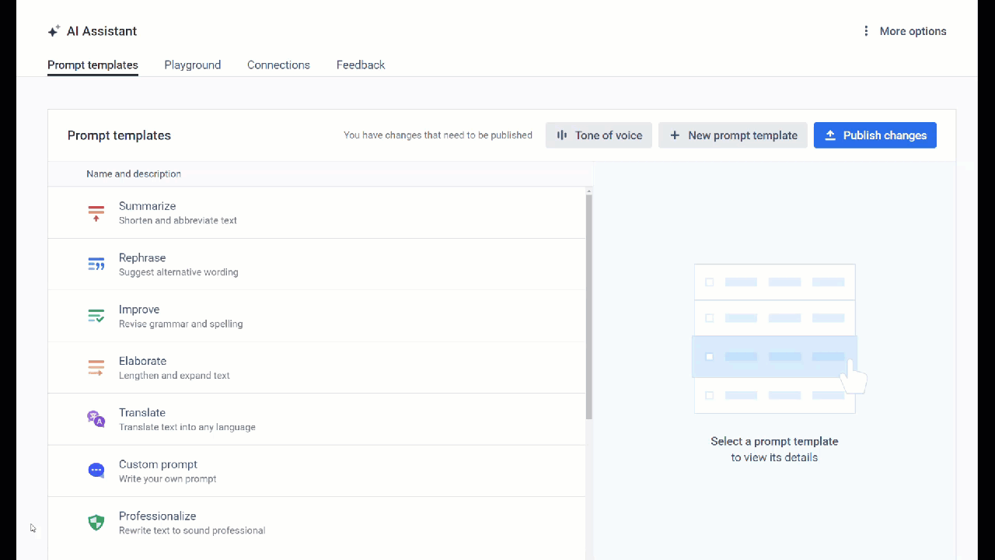The image size is (995, 560).
Task: Select the Rephrase template name
Action: [142, 257]
